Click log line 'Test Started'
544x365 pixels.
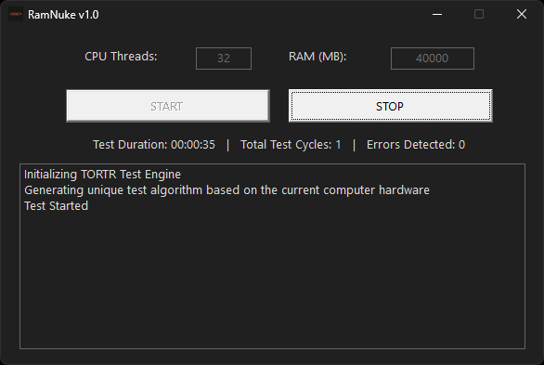[x=57, y=206]
